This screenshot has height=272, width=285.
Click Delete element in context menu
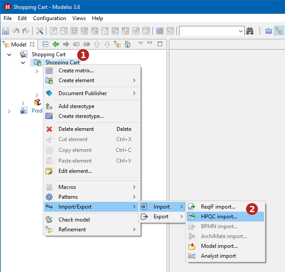[76, 129]
